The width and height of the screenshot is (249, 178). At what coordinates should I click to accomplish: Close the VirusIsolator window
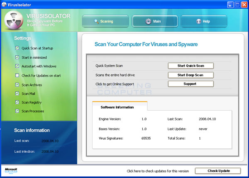tap(244, 5)
